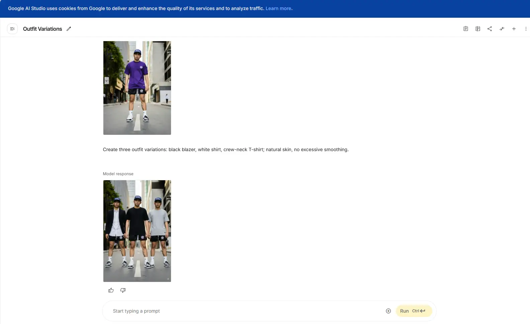Give thumbs down to model response
Screen dimensions: 530x324
click(x=123, y=290)
